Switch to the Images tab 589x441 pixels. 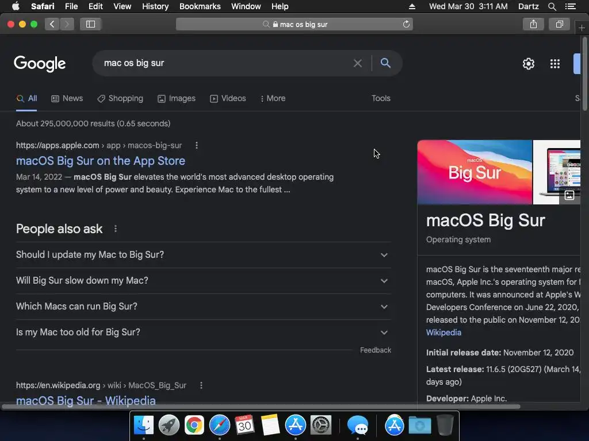pyautogui.click(x=177, y=99)
